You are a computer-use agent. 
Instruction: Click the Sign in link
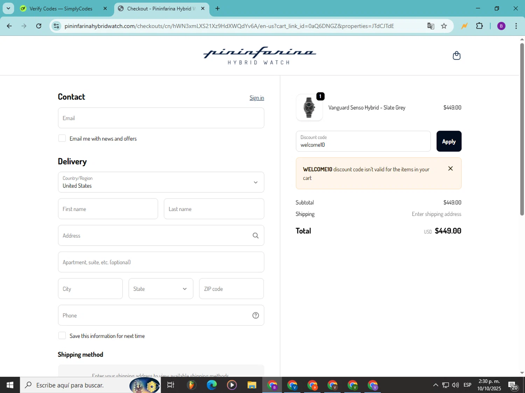coord(257,98)
